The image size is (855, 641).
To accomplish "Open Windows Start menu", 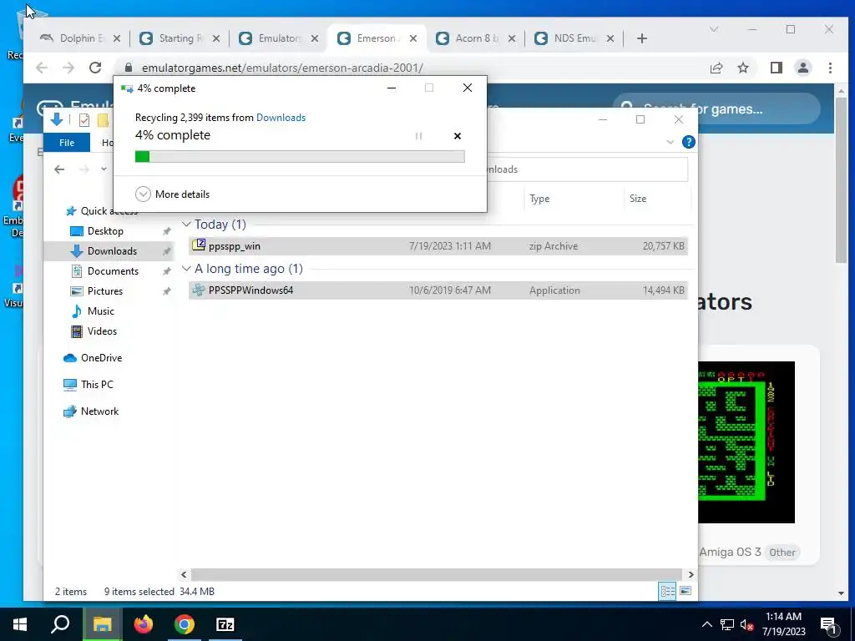I will [20, 624].
